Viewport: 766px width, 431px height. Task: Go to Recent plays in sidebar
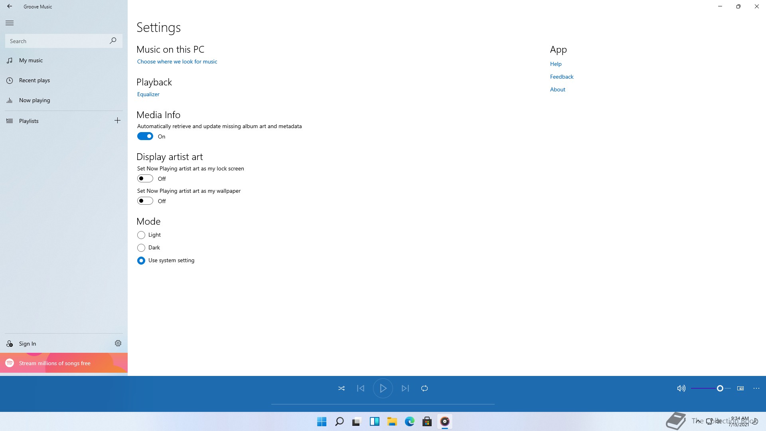(x=34, y=80)
